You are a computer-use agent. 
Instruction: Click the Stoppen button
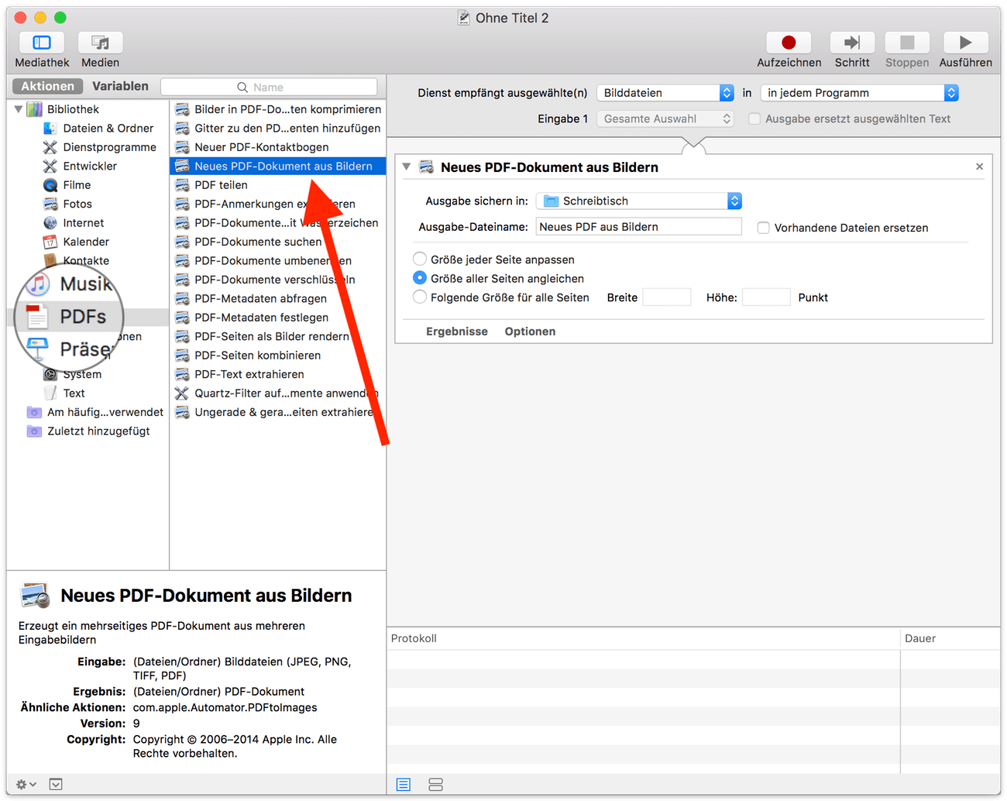coord(907,43)
